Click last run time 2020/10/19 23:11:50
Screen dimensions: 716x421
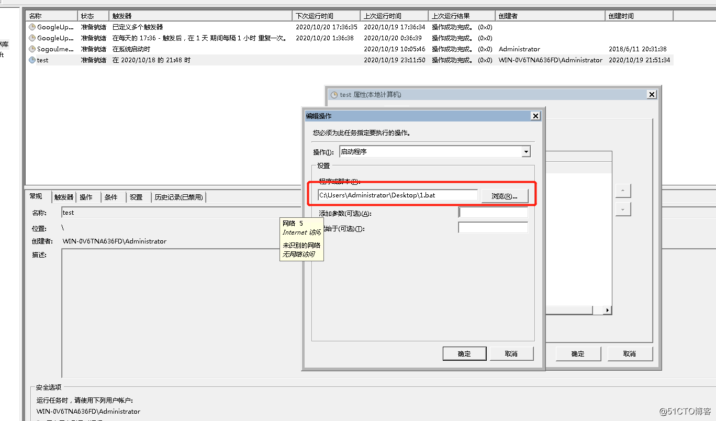tap(395, 60)
